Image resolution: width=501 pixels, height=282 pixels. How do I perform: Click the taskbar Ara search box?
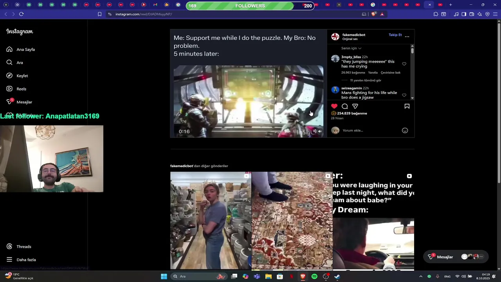tap(199, 277)
